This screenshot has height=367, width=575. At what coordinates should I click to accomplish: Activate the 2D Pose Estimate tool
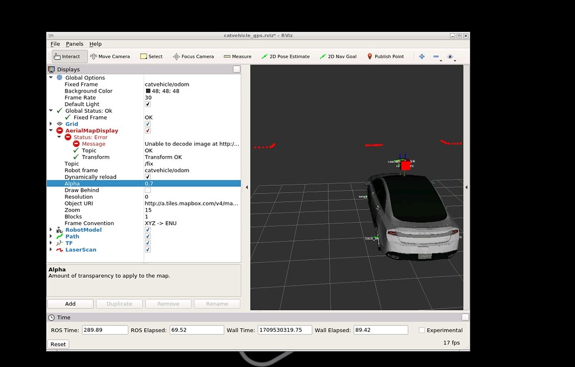(x=285, y=57)
